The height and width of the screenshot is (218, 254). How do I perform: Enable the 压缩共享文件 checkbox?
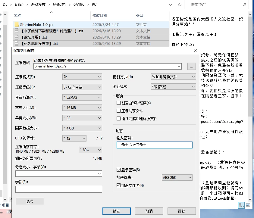(119, 111)
